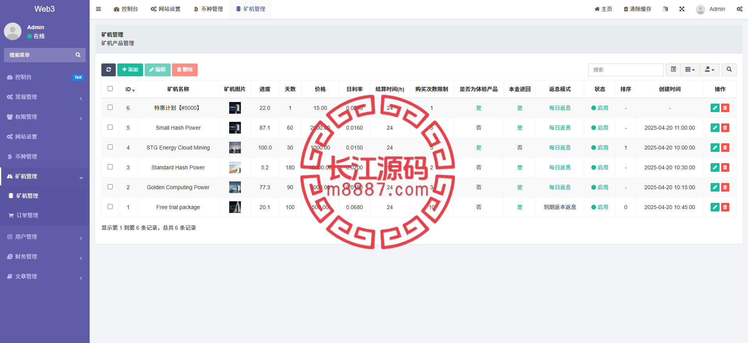Open 订单管理 in sidebar submenu
The image size is (748, 343).
point(45,215)
